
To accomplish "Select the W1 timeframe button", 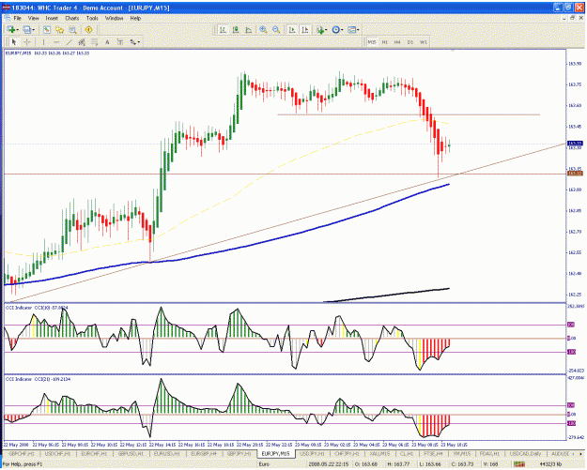I will point(424,42).
